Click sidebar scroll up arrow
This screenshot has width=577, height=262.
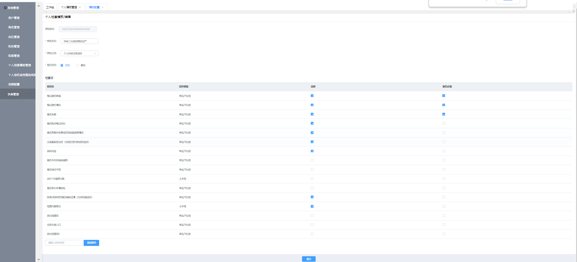[39, 5]
